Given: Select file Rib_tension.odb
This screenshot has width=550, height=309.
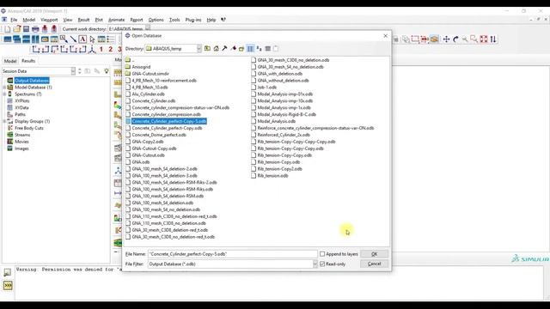Looking at the screenshot, I should point(272,176).
